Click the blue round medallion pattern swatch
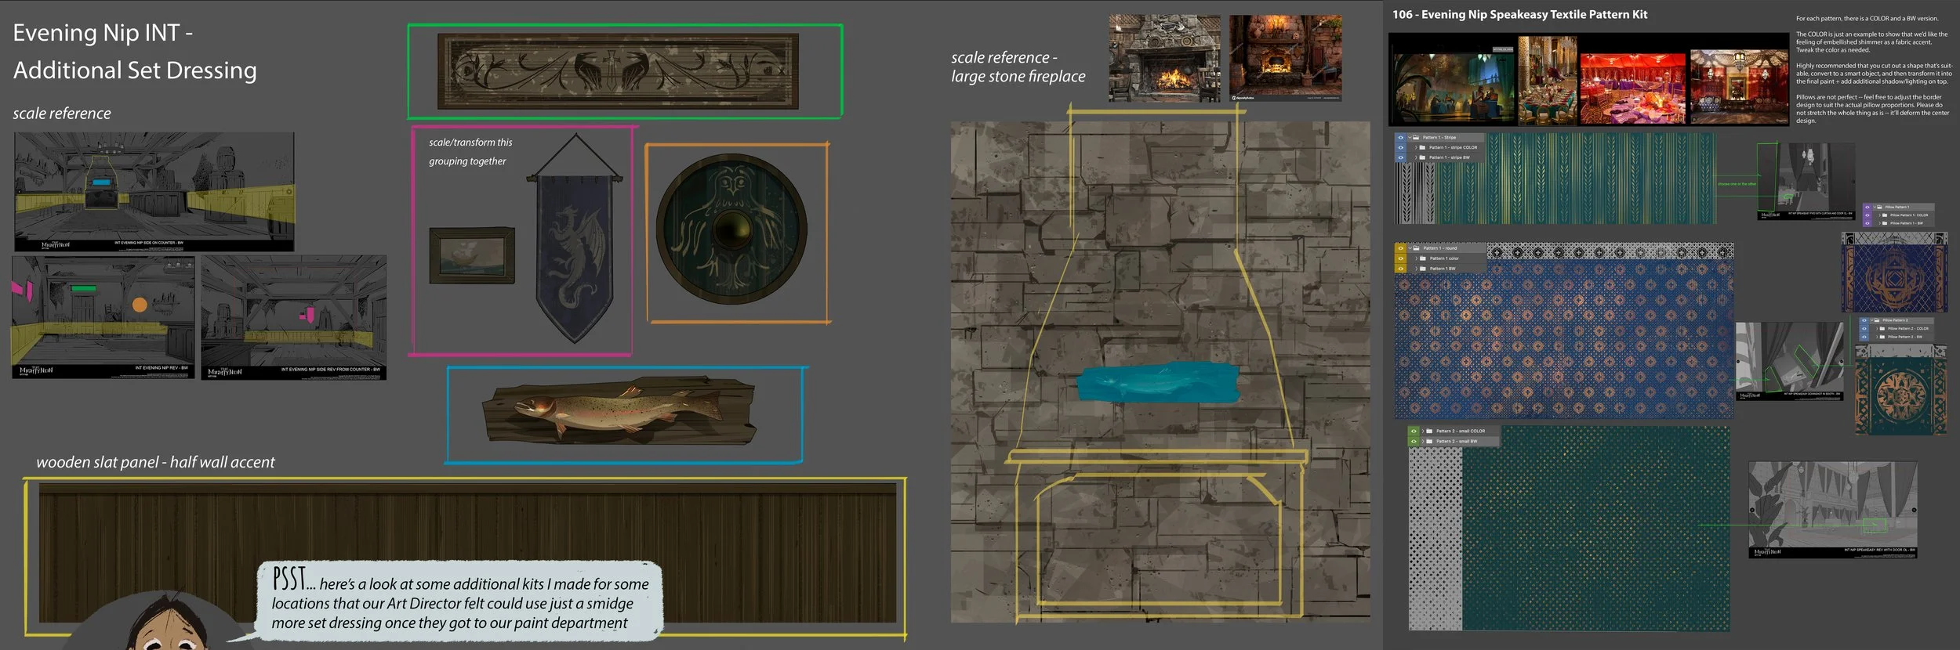The image size is (1960, 650). pos(1564,338)
